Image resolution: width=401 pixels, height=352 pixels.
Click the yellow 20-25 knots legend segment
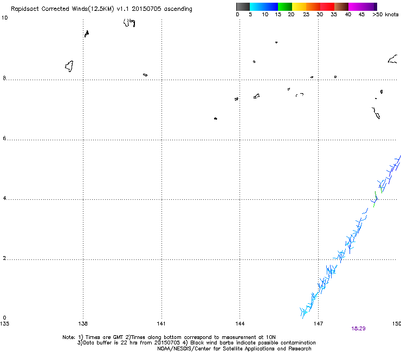[x=299, y=6]
